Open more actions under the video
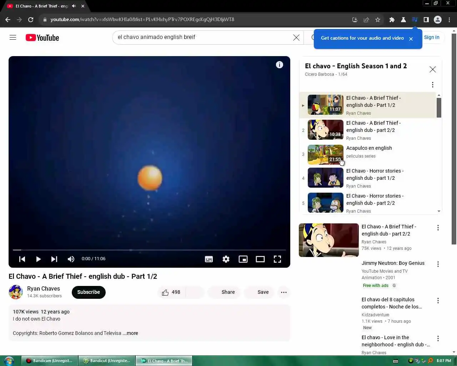The width and height of the screenshot is (457, 366). click(x=284, y=292)
